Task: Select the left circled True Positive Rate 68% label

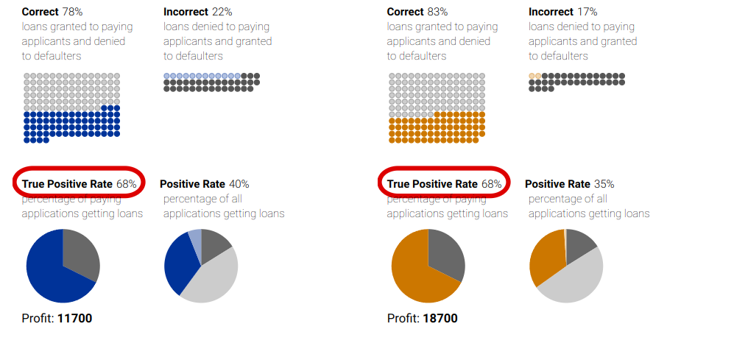Action: tap(79, 184)
